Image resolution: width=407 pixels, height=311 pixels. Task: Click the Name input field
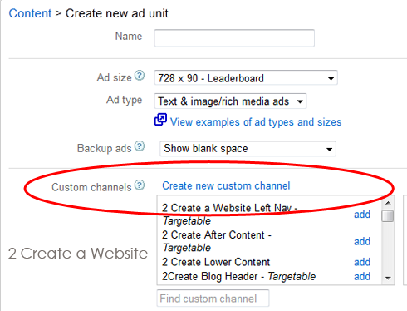click(234, 38)
